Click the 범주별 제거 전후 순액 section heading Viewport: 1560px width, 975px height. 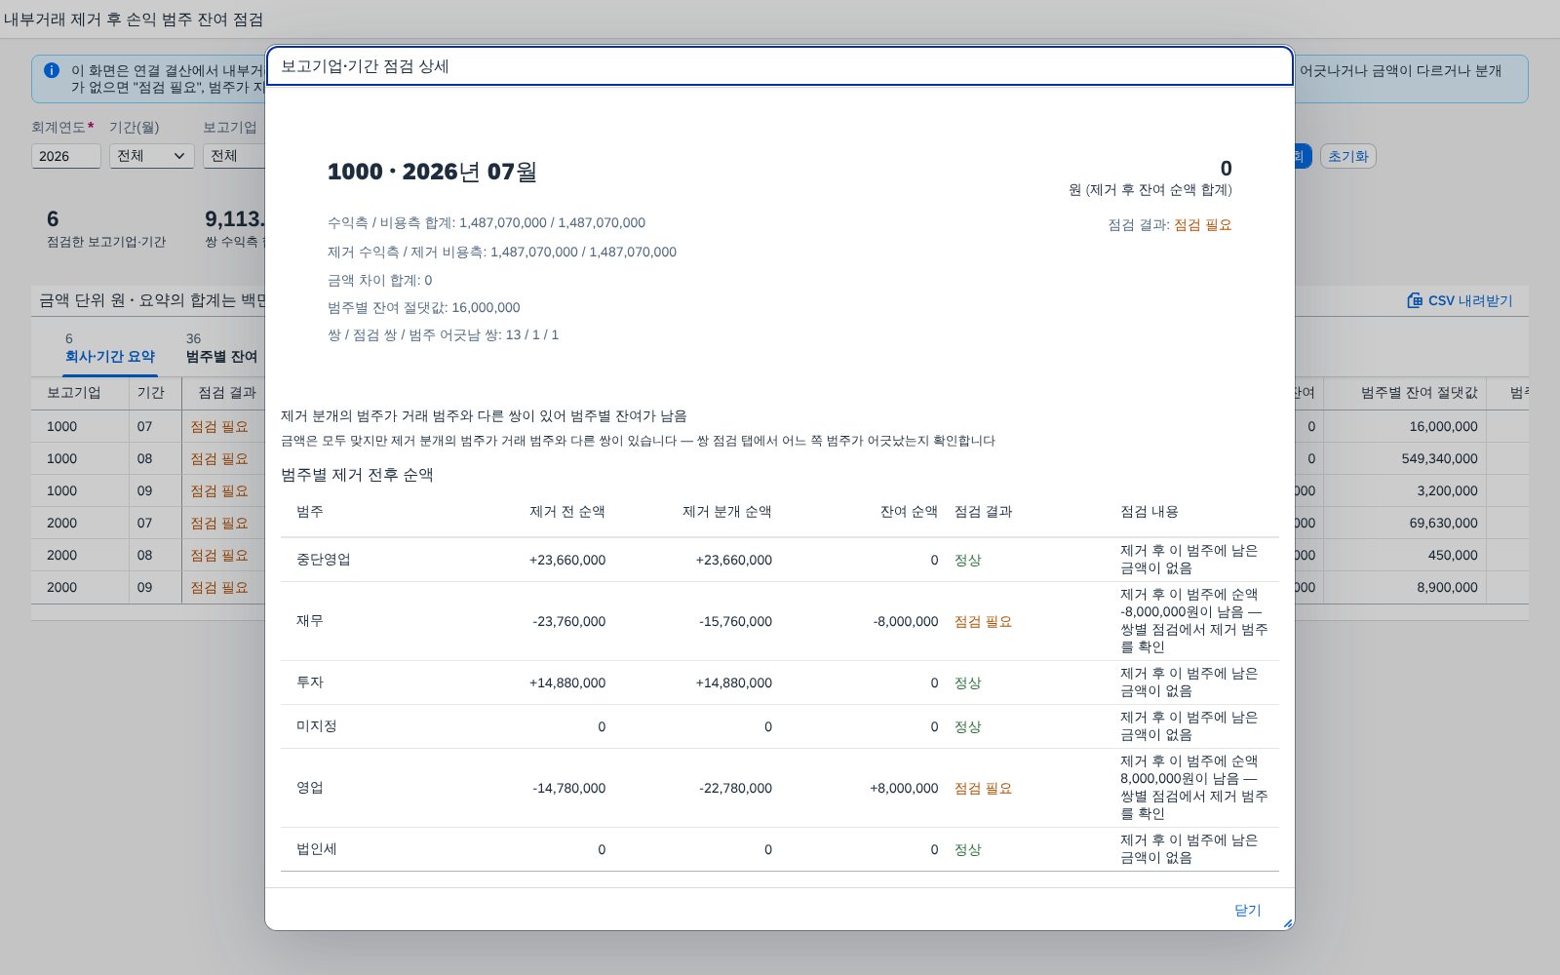tap(357, 475)
